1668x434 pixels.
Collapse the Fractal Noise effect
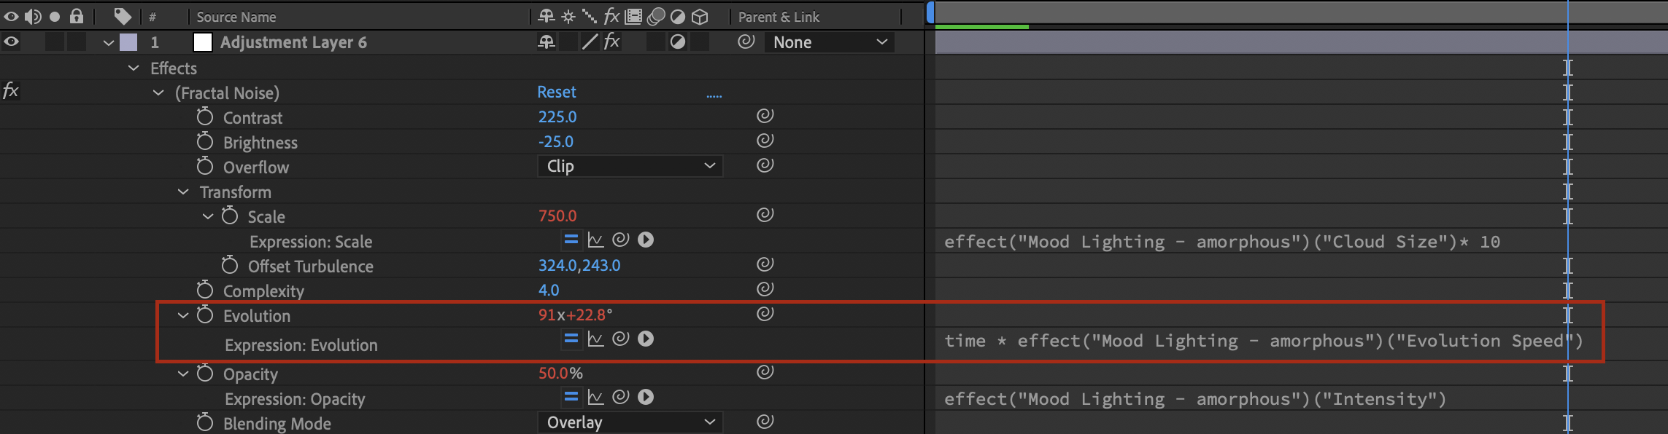[158, 92]
